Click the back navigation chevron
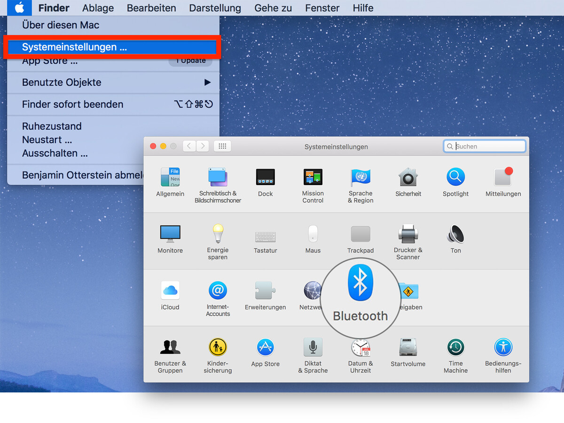Image resolution: width=564 pixels, height=423 pixels. pos(189,146)
